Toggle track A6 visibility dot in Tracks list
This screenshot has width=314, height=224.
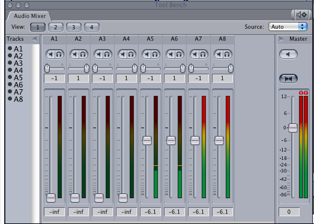[x=10, y=84]
